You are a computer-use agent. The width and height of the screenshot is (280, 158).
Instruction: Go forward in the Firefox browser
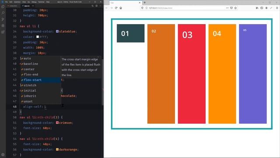point(112,8)
